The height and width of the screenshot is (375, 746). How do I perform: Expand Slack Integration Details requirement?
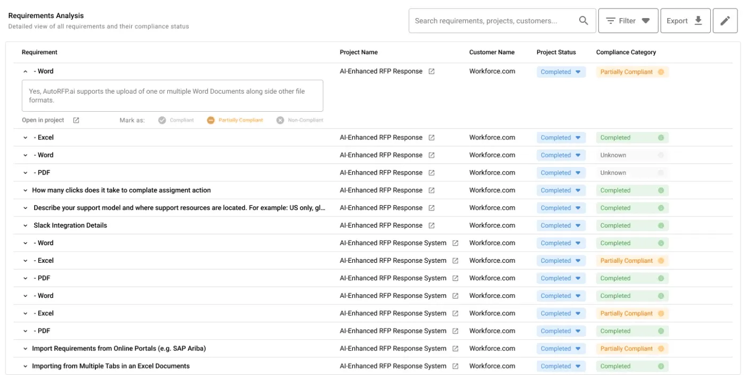[25, 226]
